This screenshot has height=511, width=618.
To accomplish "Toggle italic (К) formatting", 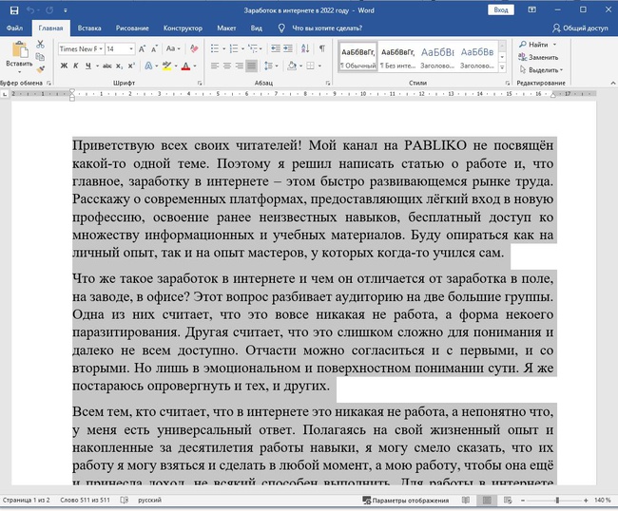I will pyautogui.click(x=76, y=66).
